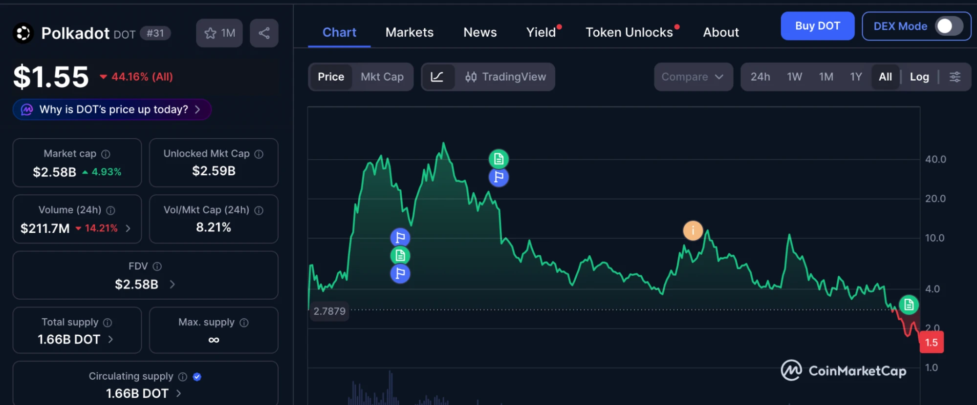Select the line chart view icon

click(x=437, y=77)
